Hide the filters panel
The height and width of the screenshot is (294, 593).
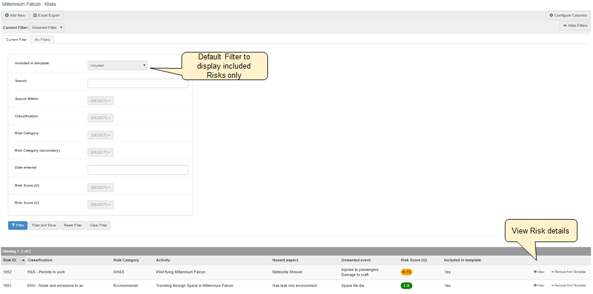click(575, 26)
